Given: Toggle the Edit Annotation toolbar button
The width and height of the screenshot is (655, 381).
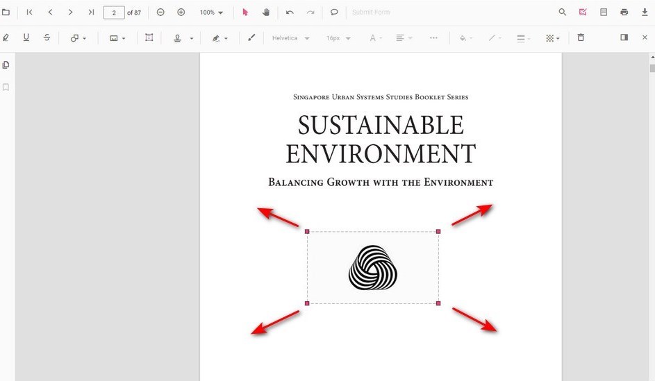Looking at the screenshot, I should pos(583,12).
